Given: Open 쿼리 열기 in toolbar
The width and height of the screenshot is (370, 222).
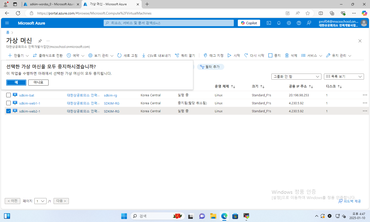Looking at the screenshot, I should point(185,55).
